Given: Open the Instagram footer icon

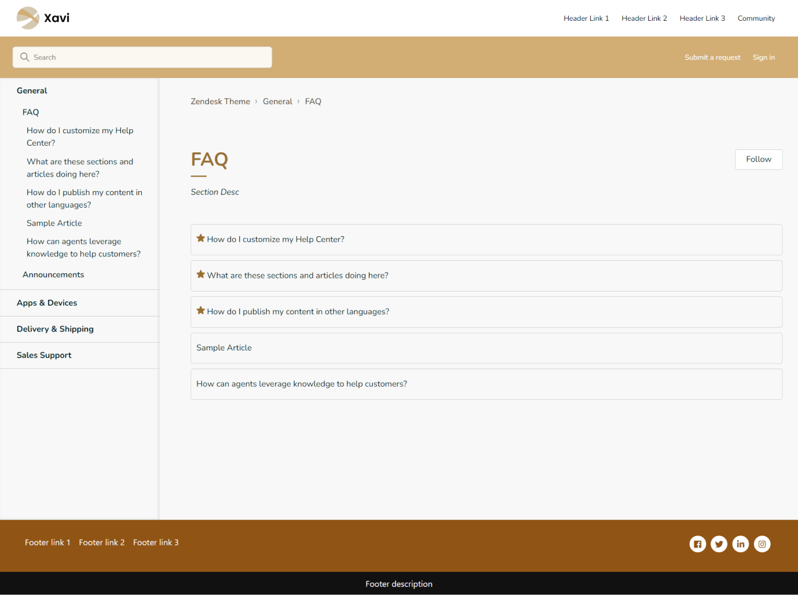Looking at the screenshot, I should [762, 544].
